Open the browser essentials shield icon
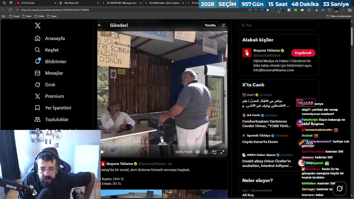 329,10
